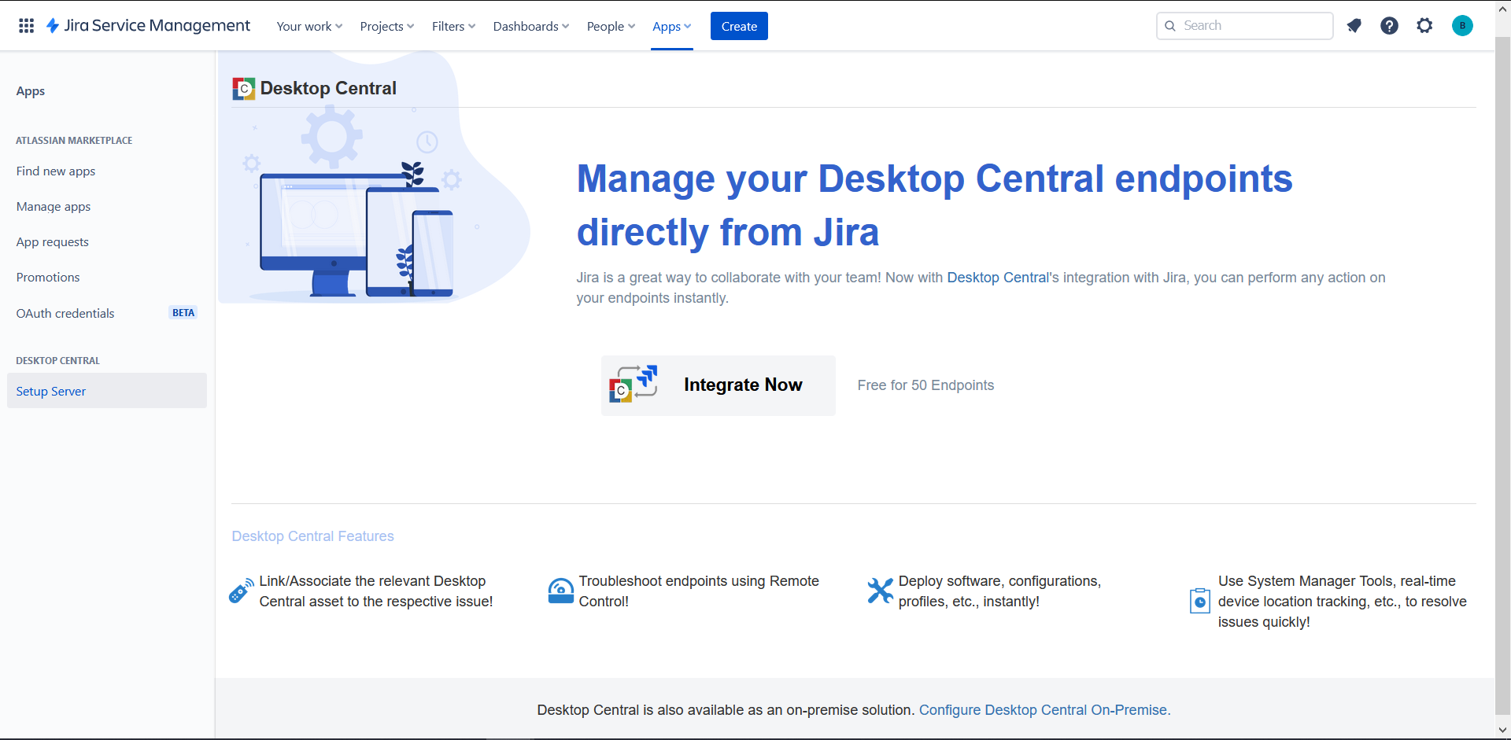This screenshot has height=740, width=1511.
Task: Click the Free for 50 Endpoints text
Action: [x=925, y=385]
